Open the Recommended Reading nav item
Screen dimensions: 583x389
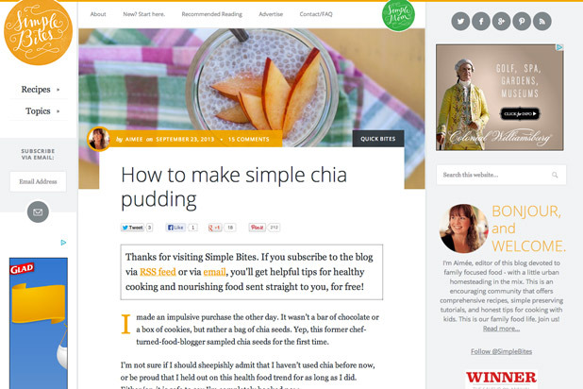point(212,14)
